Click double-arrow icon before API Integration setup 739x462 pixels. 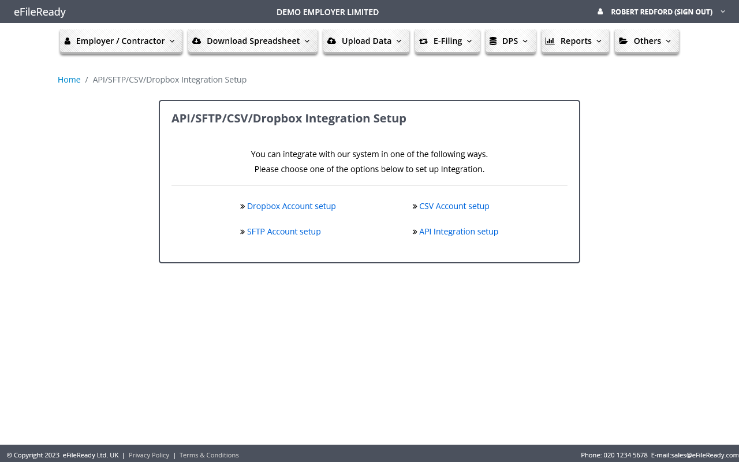[415, 232]
